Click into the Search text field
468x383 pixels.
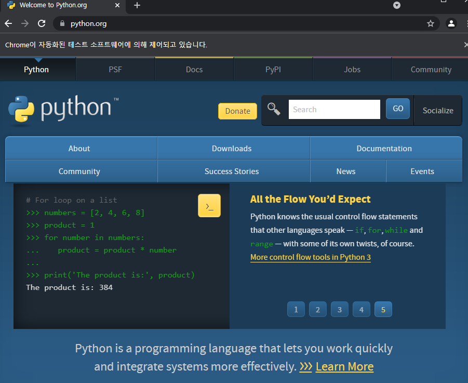click(335, 109)
